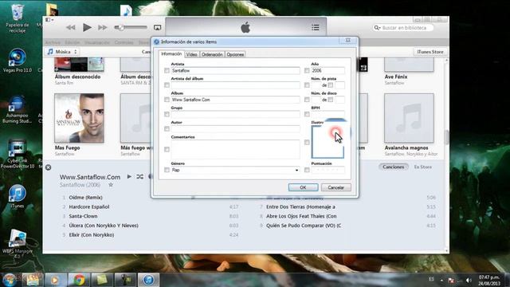Viewport: 510px width, 287px height.
Task: Select song Santa-Clown
Action: point(83,216)
